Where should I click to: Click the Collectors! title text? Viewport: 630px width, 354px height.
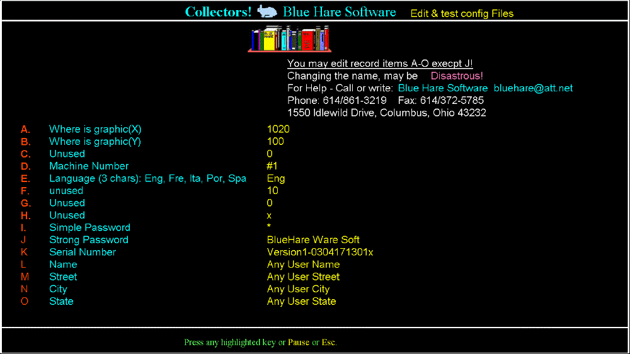pyautogui.click(x=218, y=12)
